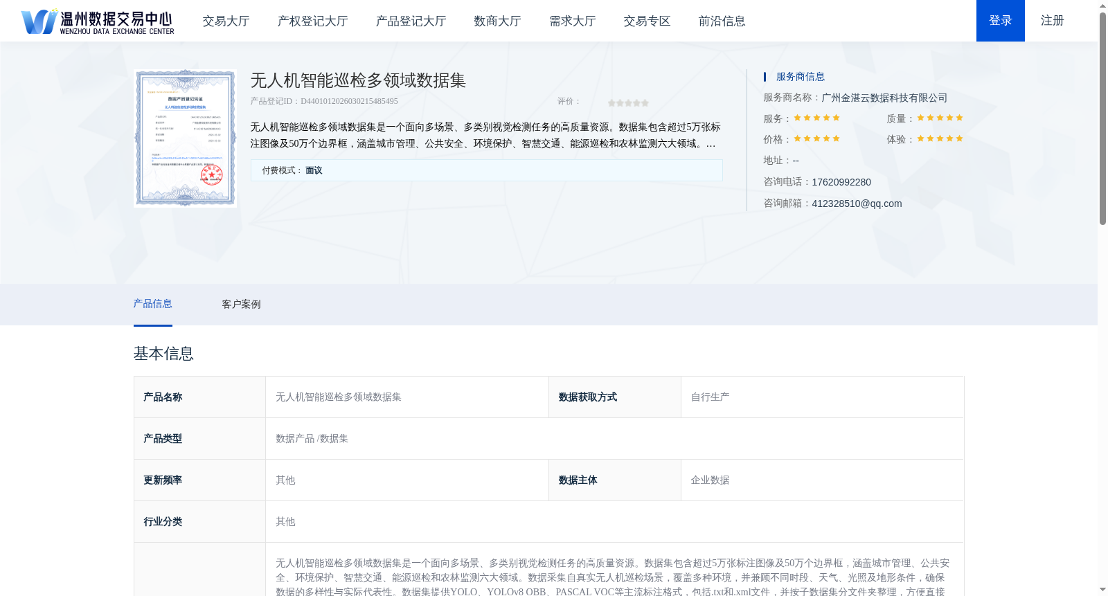Click the 服务 rating stars
This screenshot has height=596, width=1108.
coord(816,118)
